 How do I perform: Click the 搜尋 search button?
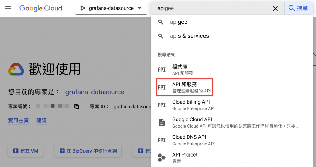pos(298,8)
